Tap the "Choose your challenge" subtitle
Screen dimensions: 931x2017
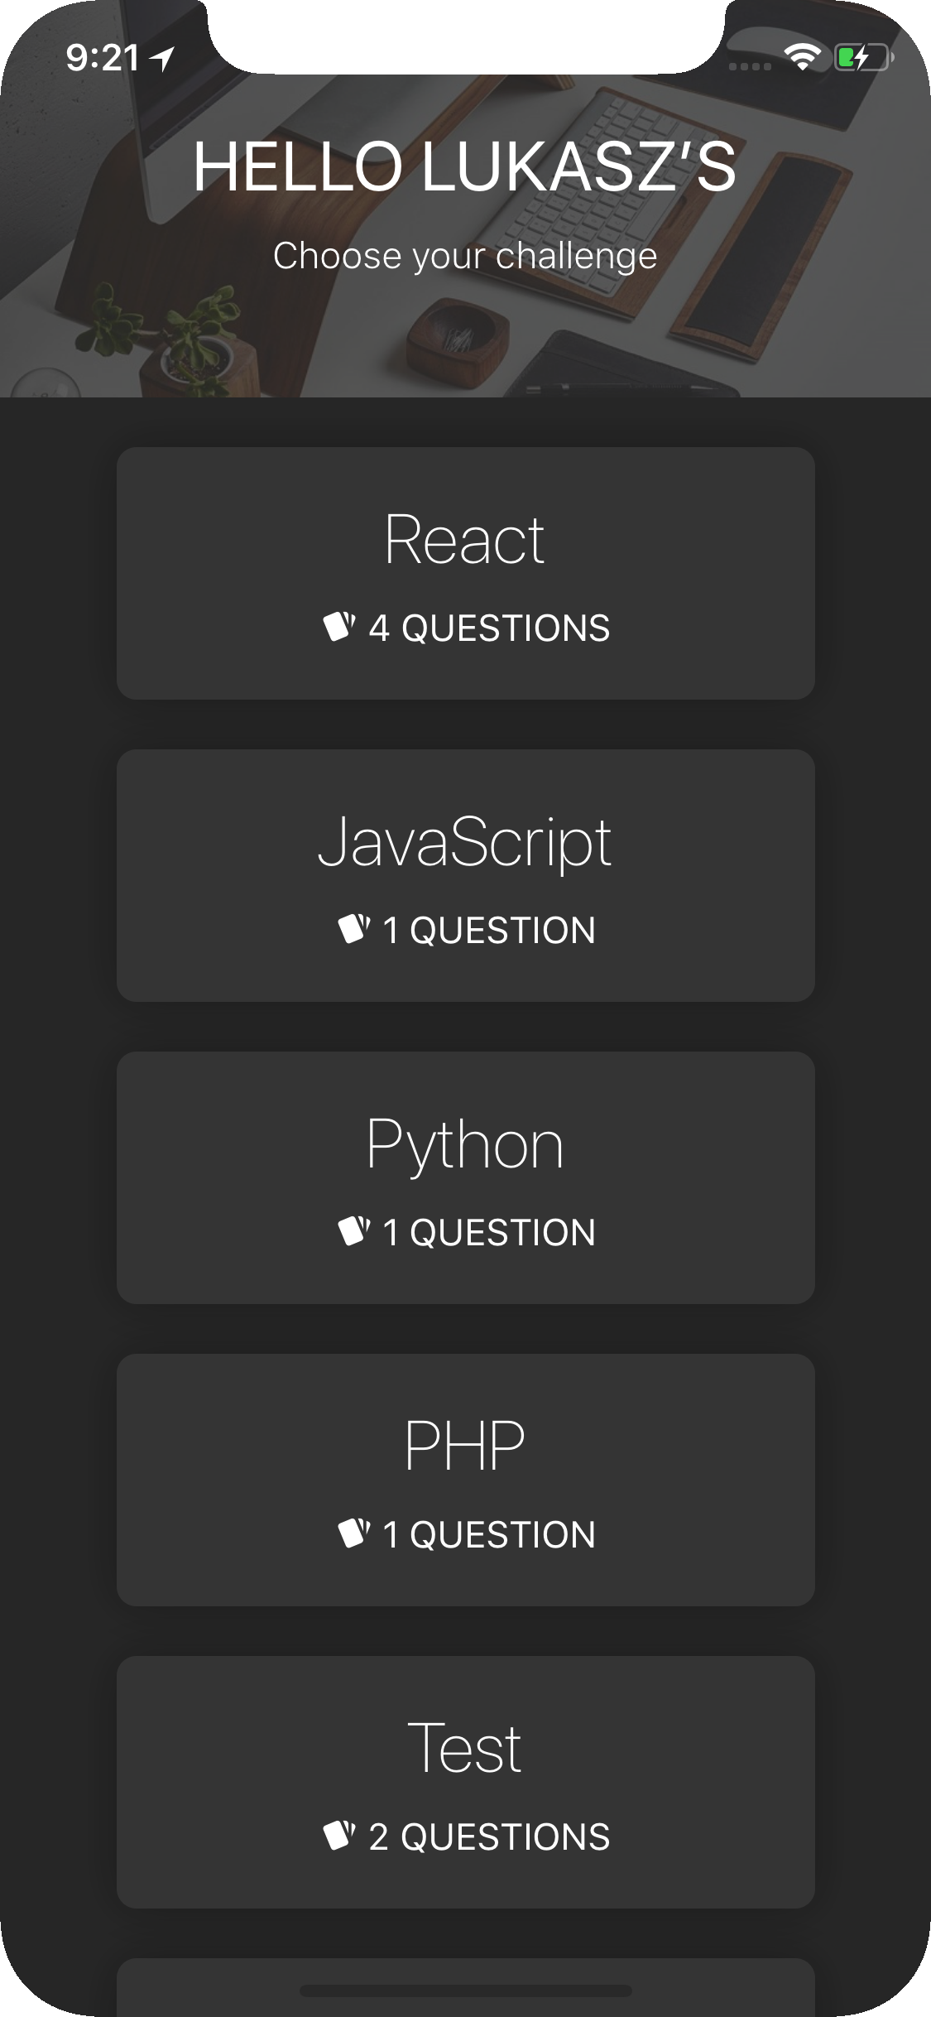coord(465,256)
